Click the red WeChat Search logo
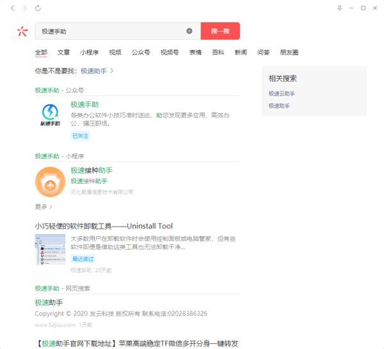This screenshot has width=384, height=349. (x=22, y=31)
